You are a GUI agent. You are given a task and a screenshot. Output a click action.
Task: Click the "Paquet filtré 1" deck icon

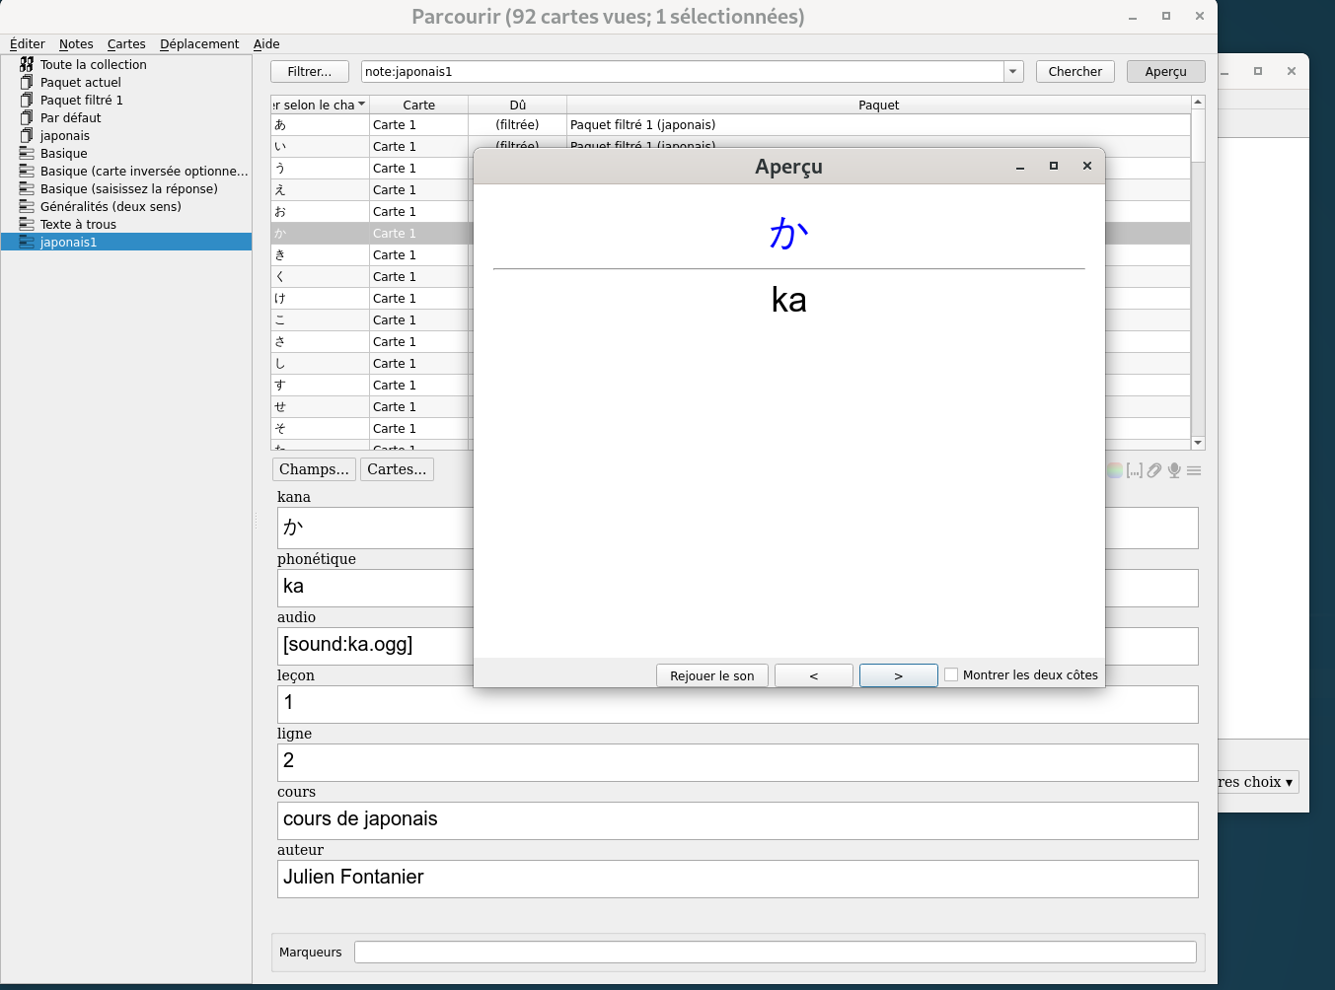click(27, 100)
